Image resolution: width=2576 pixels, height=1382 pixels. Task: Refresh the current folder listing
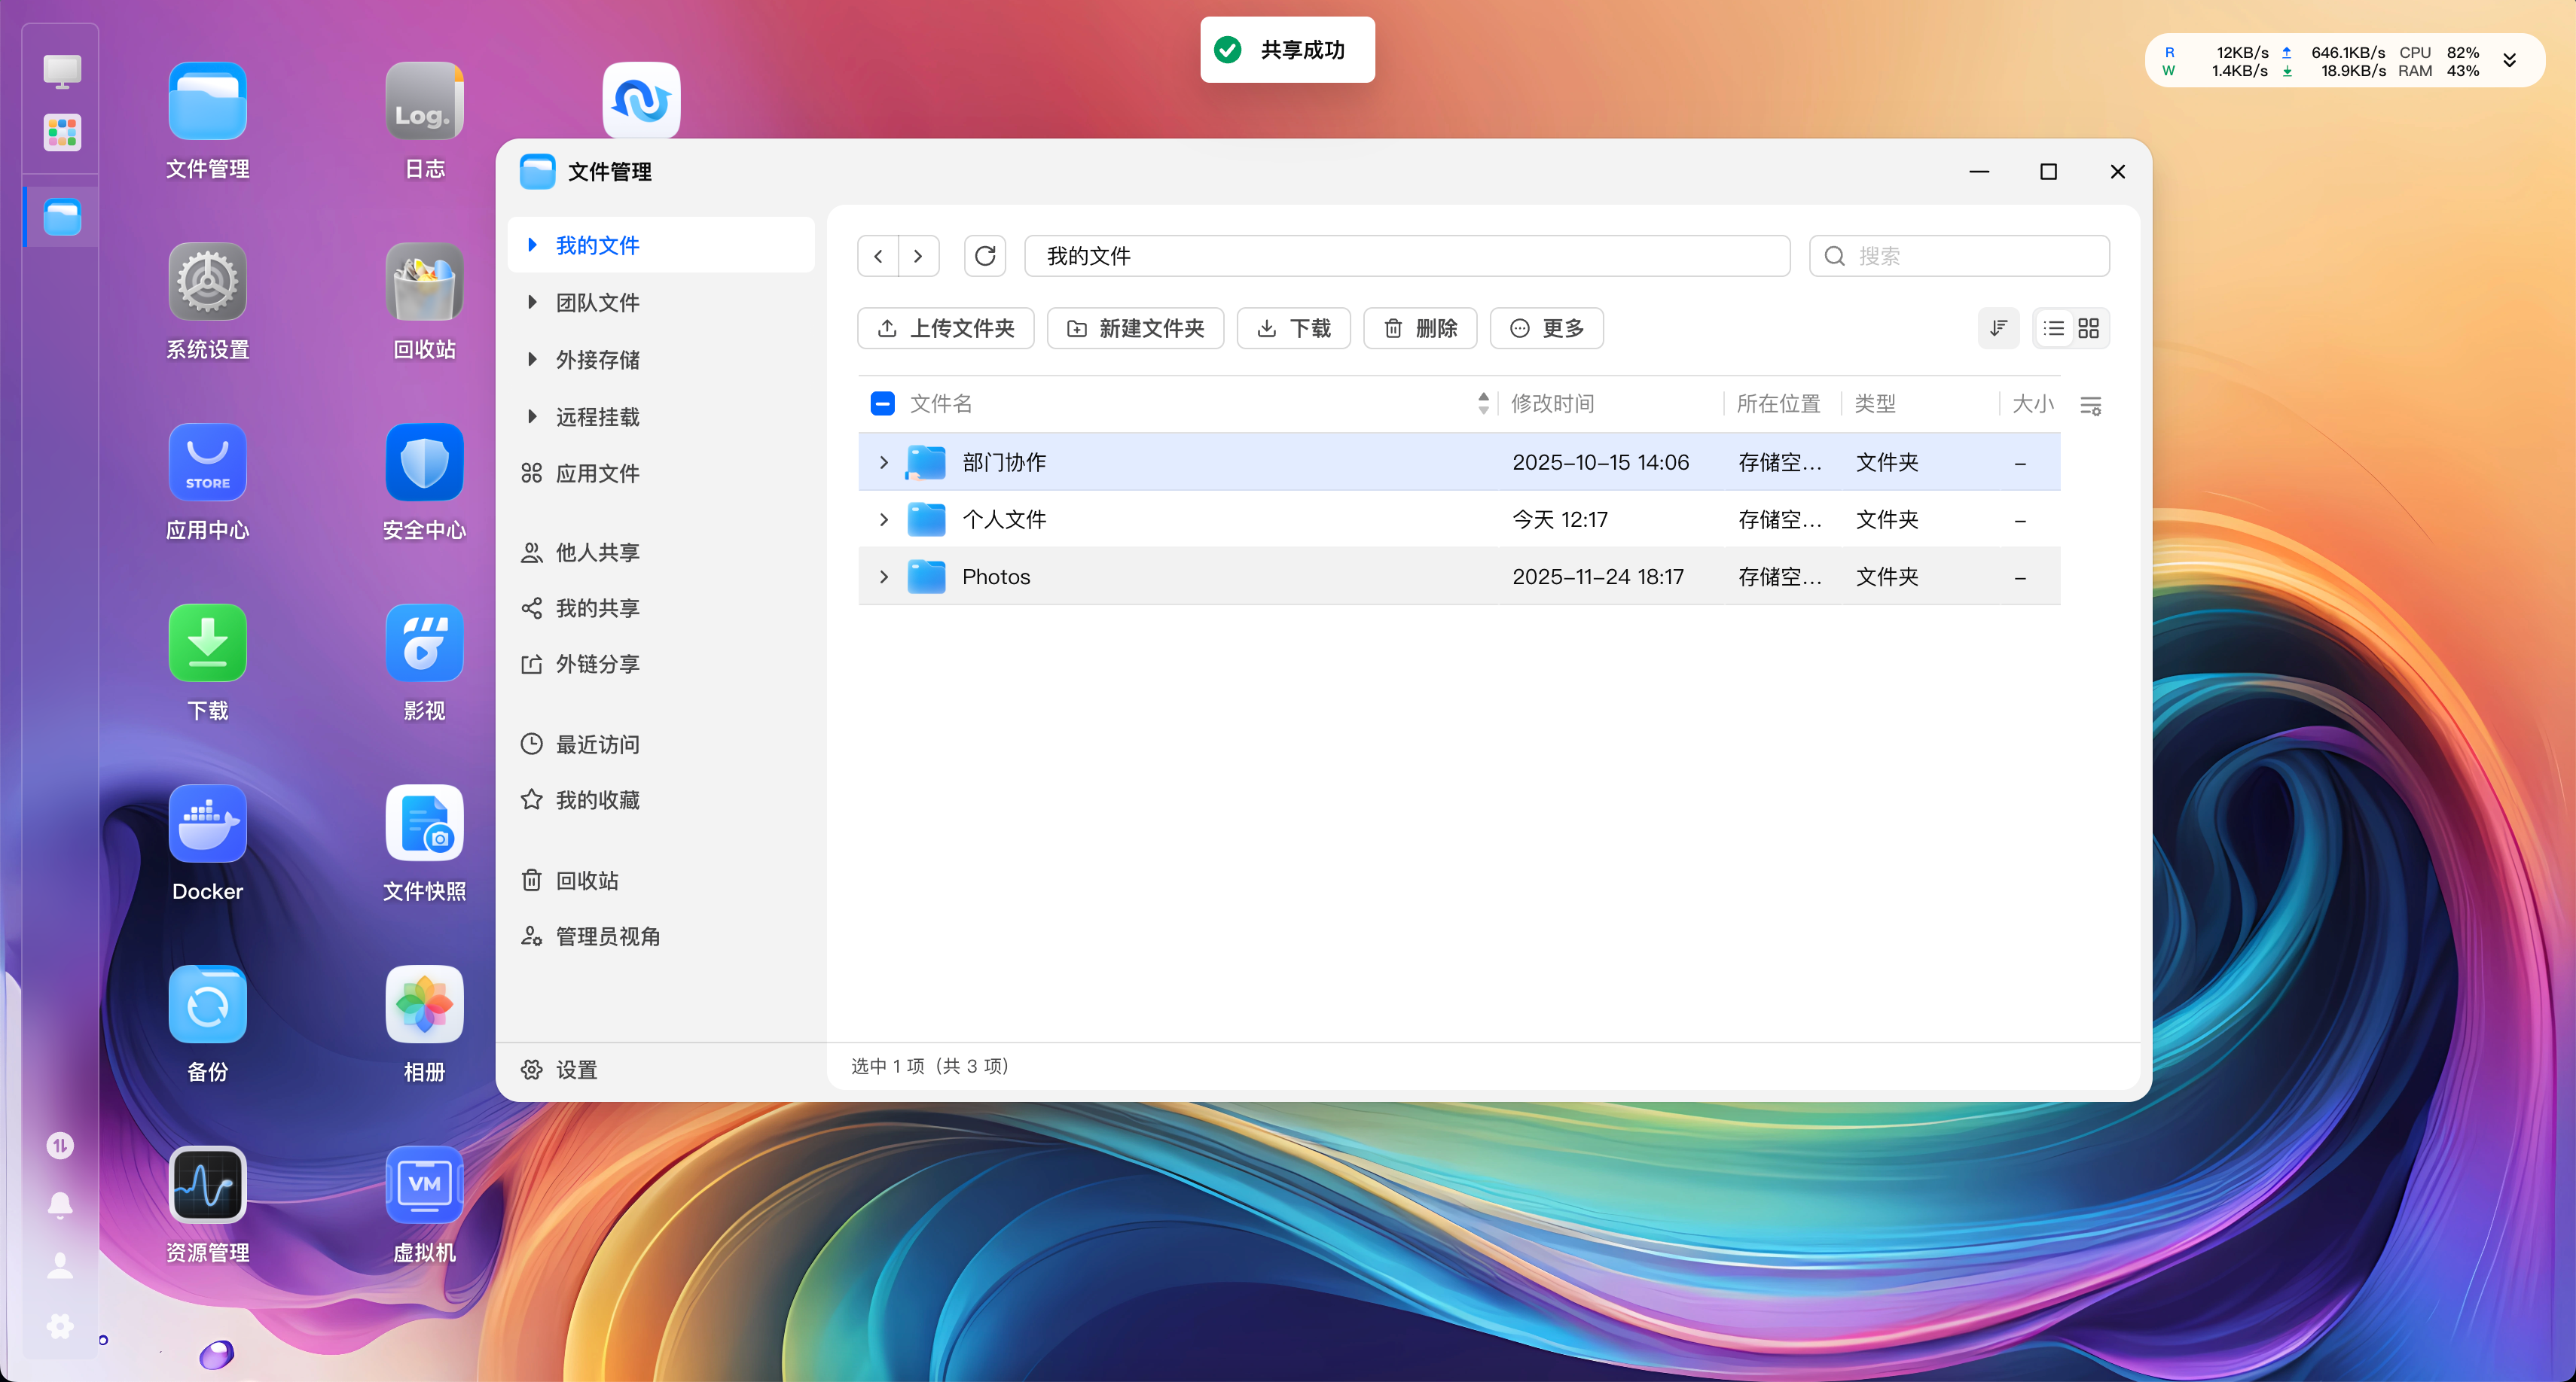[985, 256]
